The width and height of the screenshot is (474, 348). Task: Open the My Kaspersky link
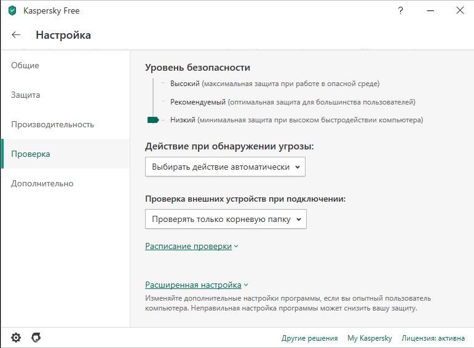coord(369,338)
